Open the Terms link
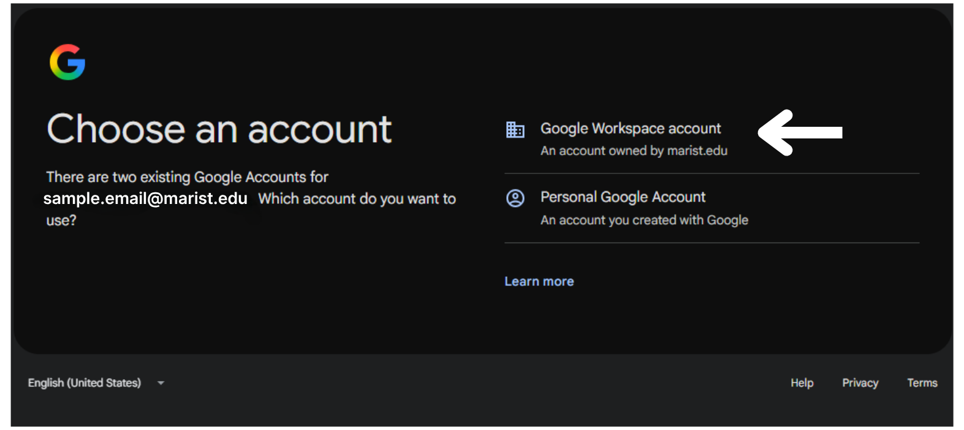The height and width of the screenshot is (430, 964). point(922,383)
